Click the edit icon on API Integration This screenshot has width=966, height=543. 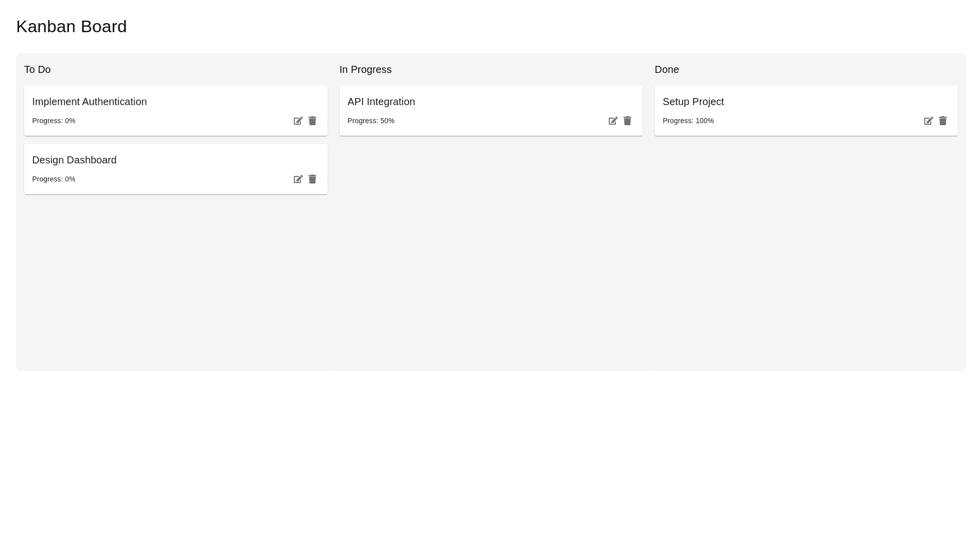coord(613,121)
